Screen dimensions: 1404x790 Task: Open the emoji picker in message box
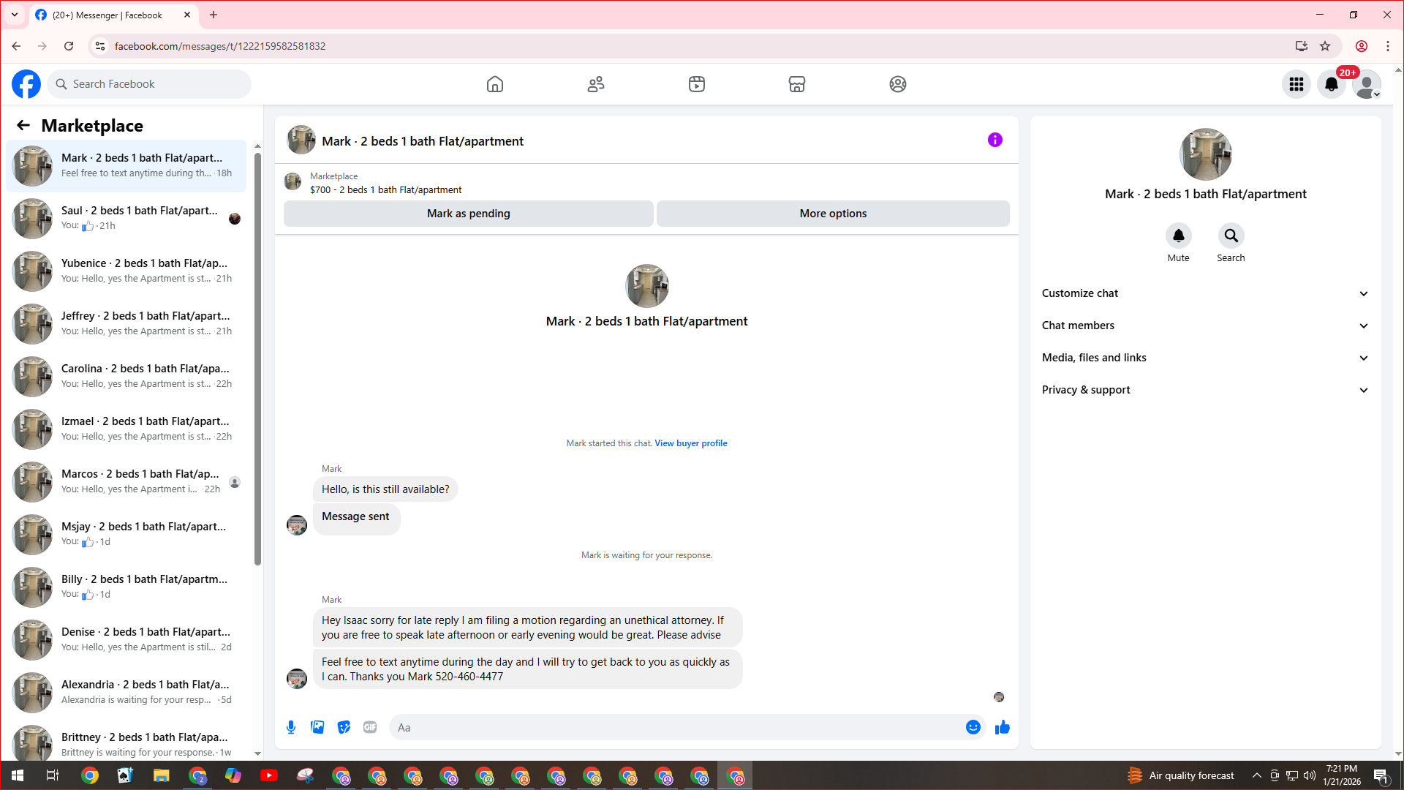[973, 727]
